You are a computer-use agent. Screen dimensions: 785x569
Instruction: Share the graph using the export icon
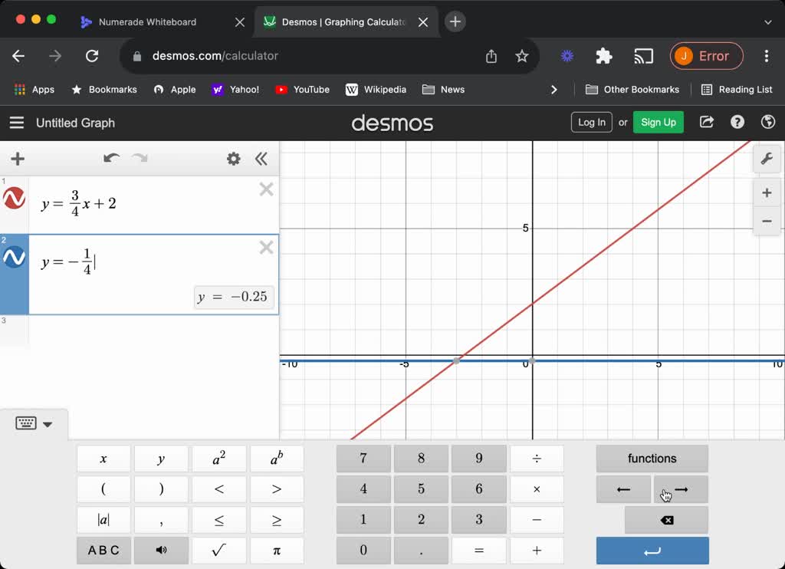tap(706, 122)
